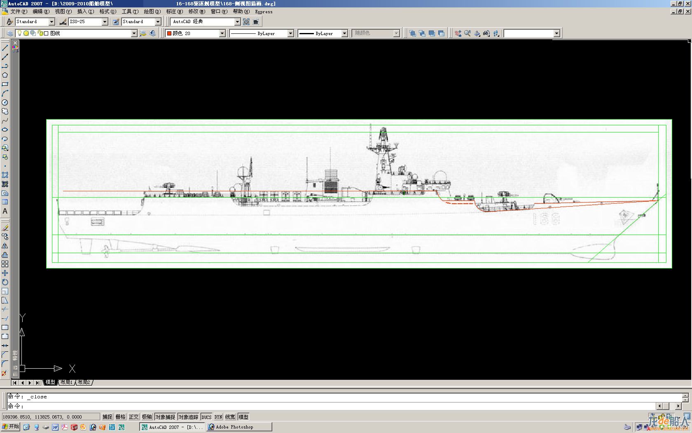Click the red 颜色 20 color swatch
The height and width of the screenshot is (433, 692).
tap(169, 33)
